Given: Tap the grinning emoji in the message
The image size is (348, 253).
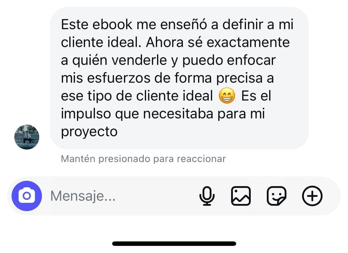Looking at the screenshot, I should [x=227, y=96].
